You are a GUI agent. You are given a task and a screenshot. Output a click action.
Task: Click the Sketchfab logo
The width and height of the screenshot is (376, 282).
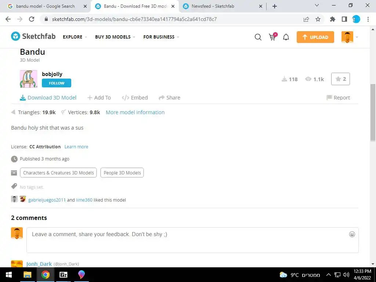tap(33, 36)
